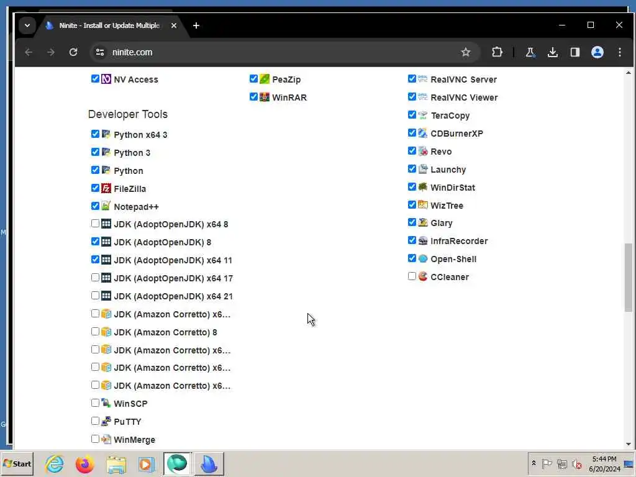
Task: Click the PeaZip app icon
Action: point(265,79)
